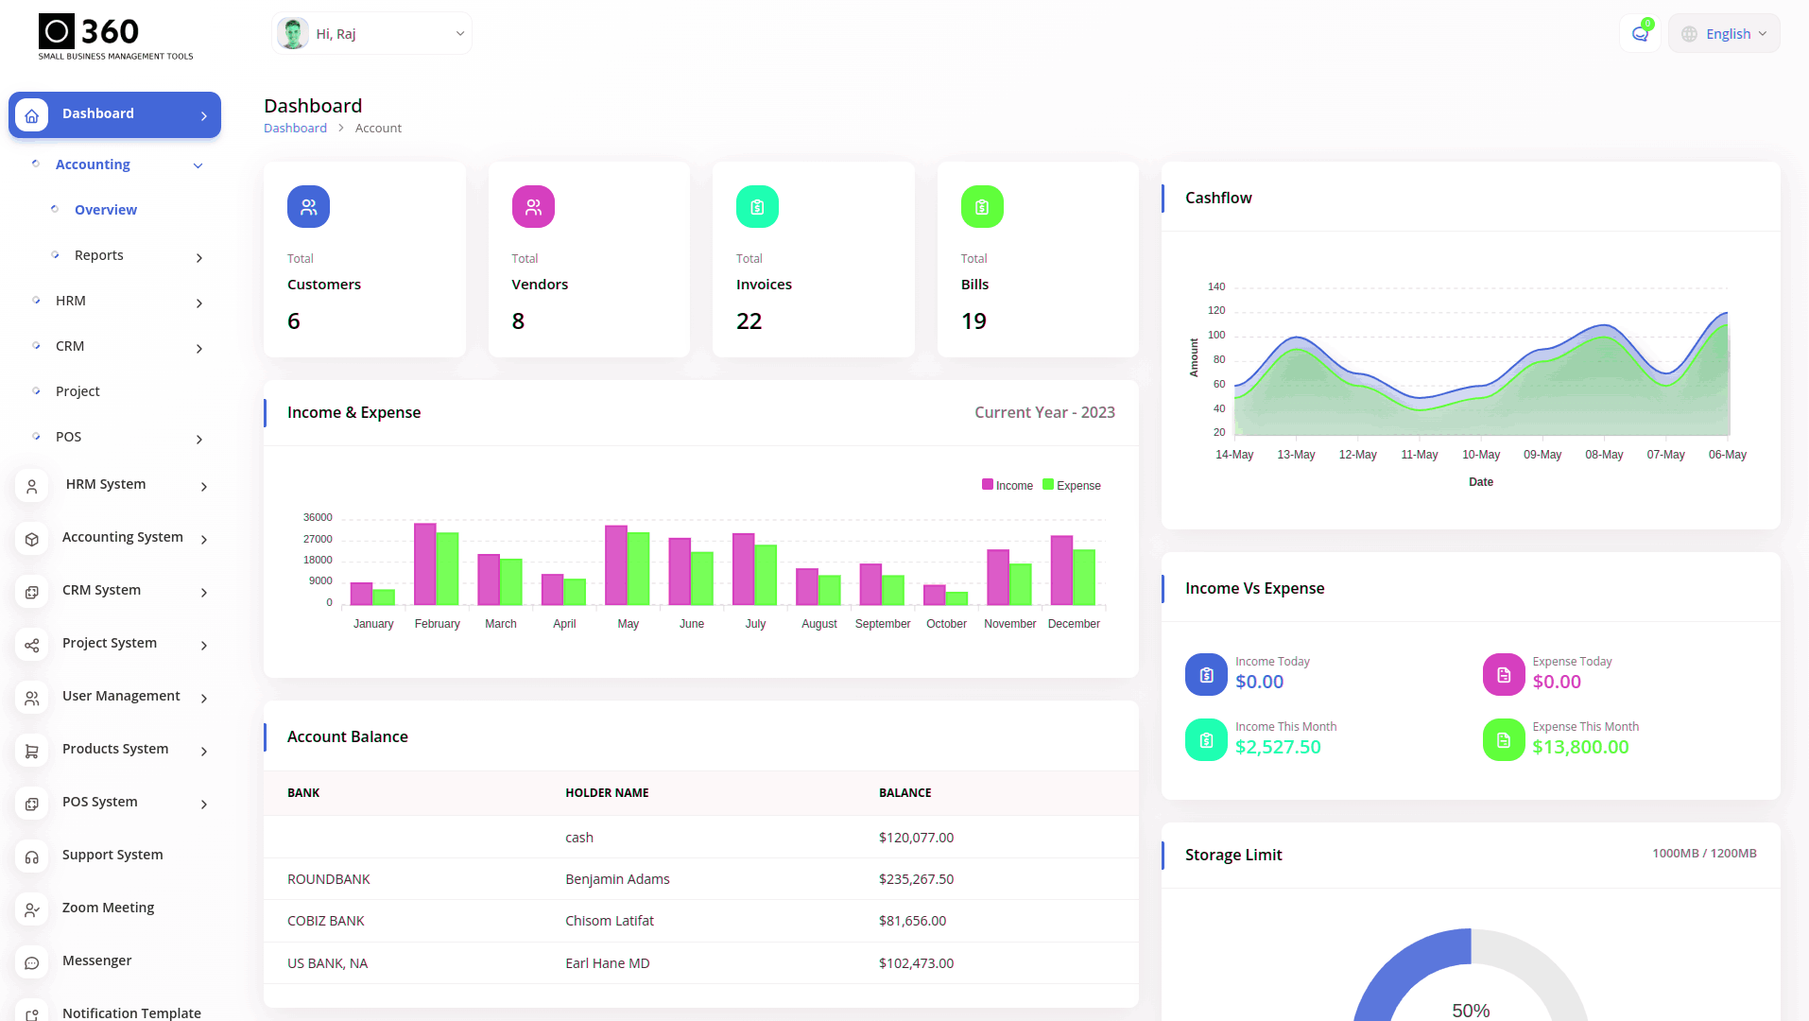Click the Products System cart icon
The width and height of the screenshot is (1809, 1021).
pyautogui.click(x=32, y=751)
